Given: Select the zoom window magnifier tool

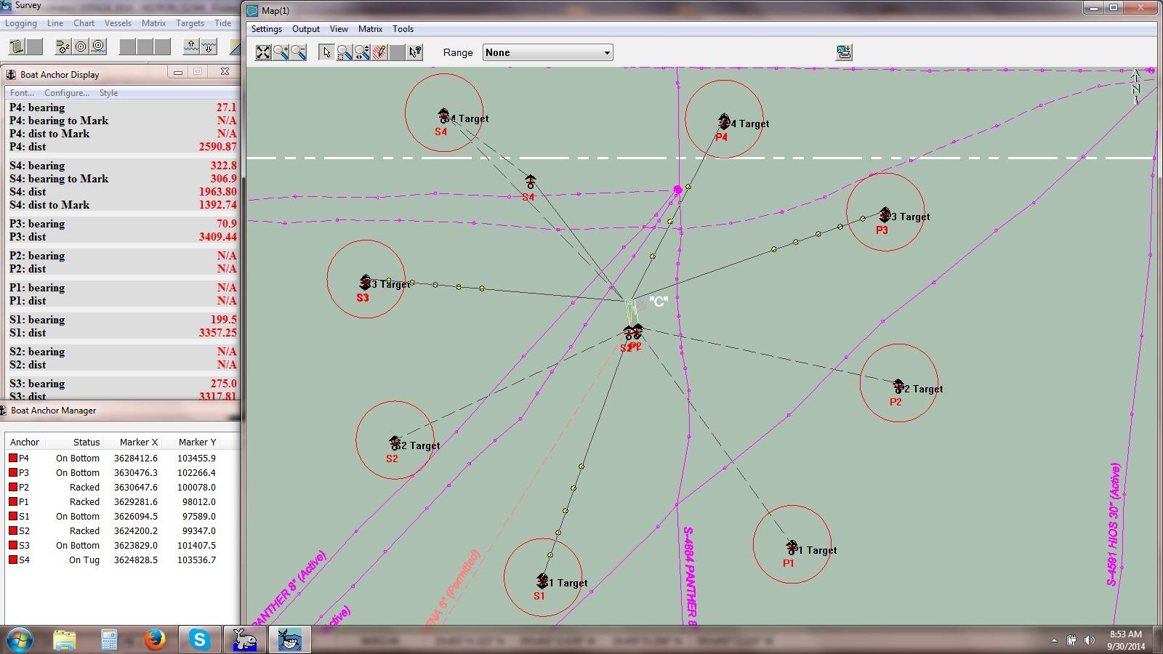Looking at the screenshot, I should pos(344,52).
